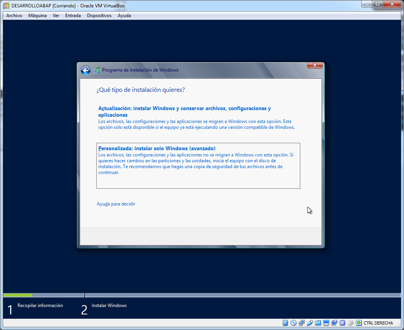
Task: Open the Archivo menu
Action: (x=14, y=16)
